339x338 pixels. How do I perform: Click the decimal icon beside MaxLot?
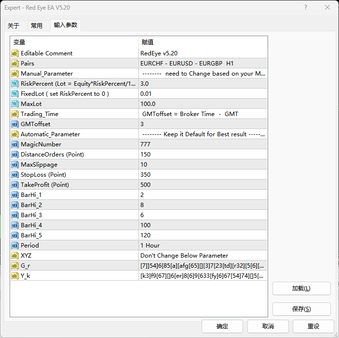point(15,104)
